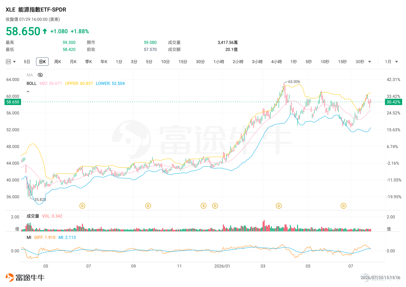
Task: Click the D dividend marker nearest the 07 2025 label
Action: pos(82,206)
